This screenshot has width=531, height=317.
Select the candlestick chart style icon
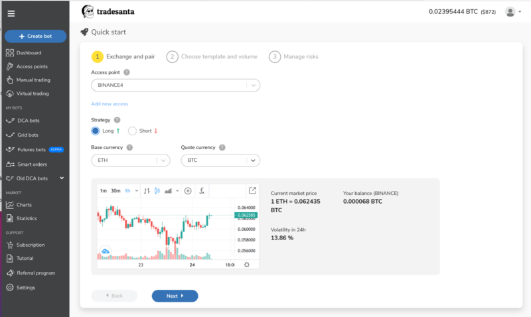(157, 191)
